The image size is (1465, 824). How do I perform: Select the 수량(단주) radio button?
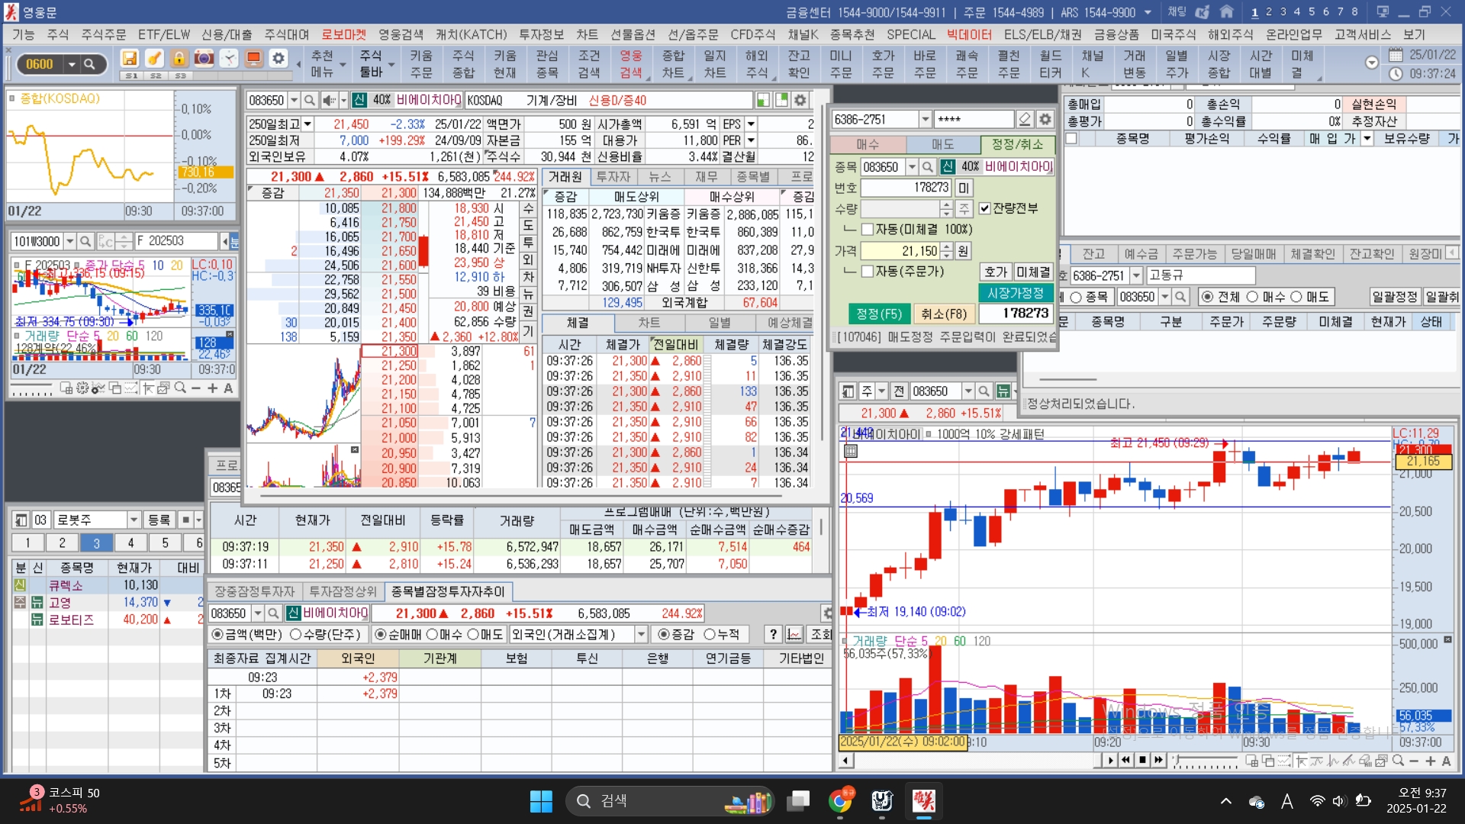[296, 634]
